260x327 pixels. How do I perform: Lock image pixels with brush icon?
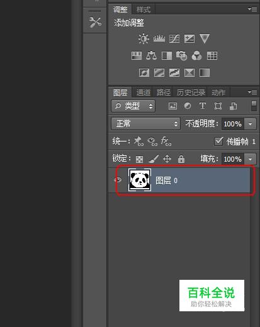click(x=154, y=159)
